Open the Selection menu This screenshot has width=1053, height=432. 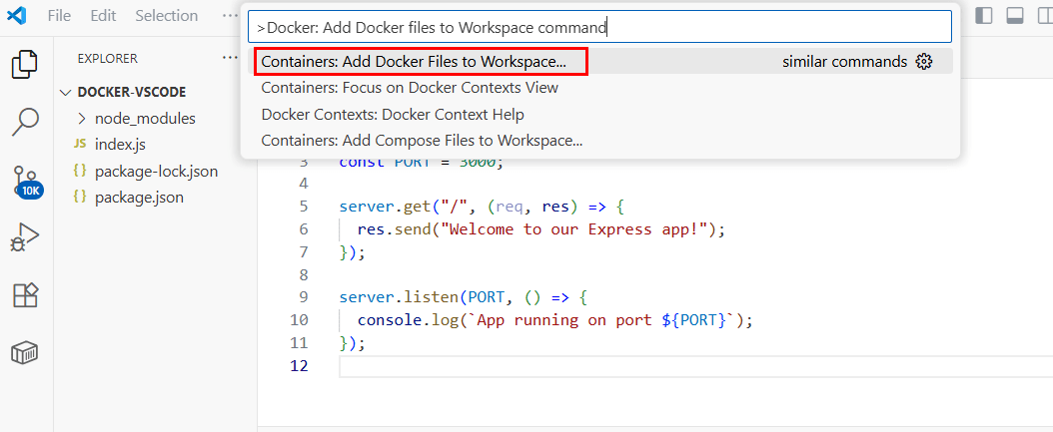point(166,16)
